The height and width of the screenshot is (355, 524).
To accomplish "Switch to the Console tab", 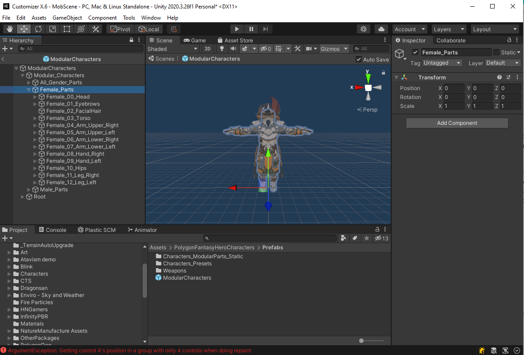I will [53, 230].
